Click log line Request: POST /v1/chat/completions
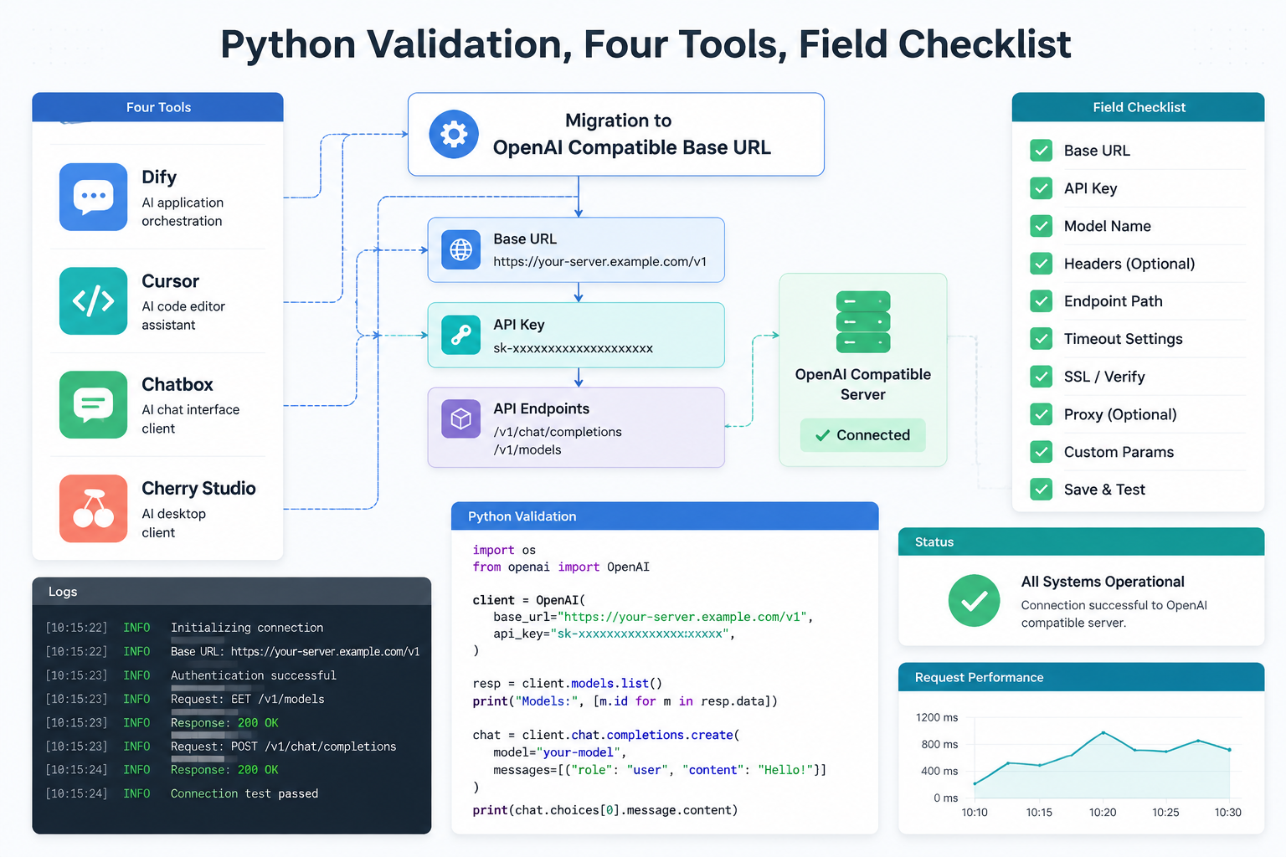 click(284, 747)
